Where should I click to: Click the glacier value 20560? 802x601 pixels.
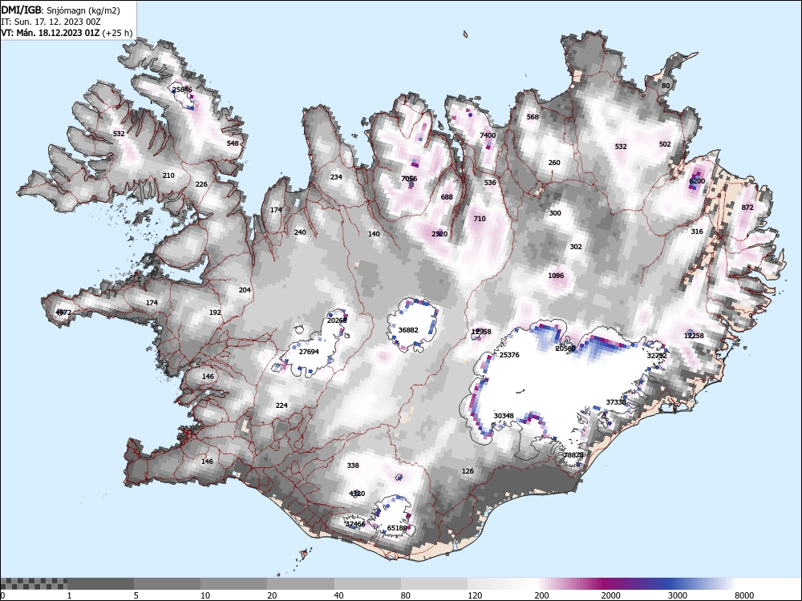565,349
